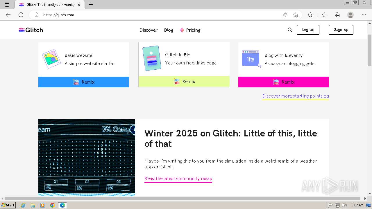Viewport: 372px width, 209px height.
Task: Click the Glitch logo in header
Action: click(31, 30)
